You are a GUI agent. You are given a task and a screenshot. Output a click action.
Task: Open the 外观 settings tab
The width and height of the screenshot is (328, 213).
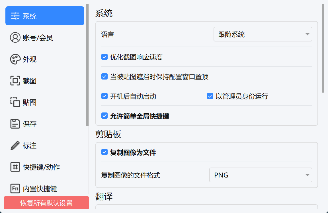coord(30,59)
